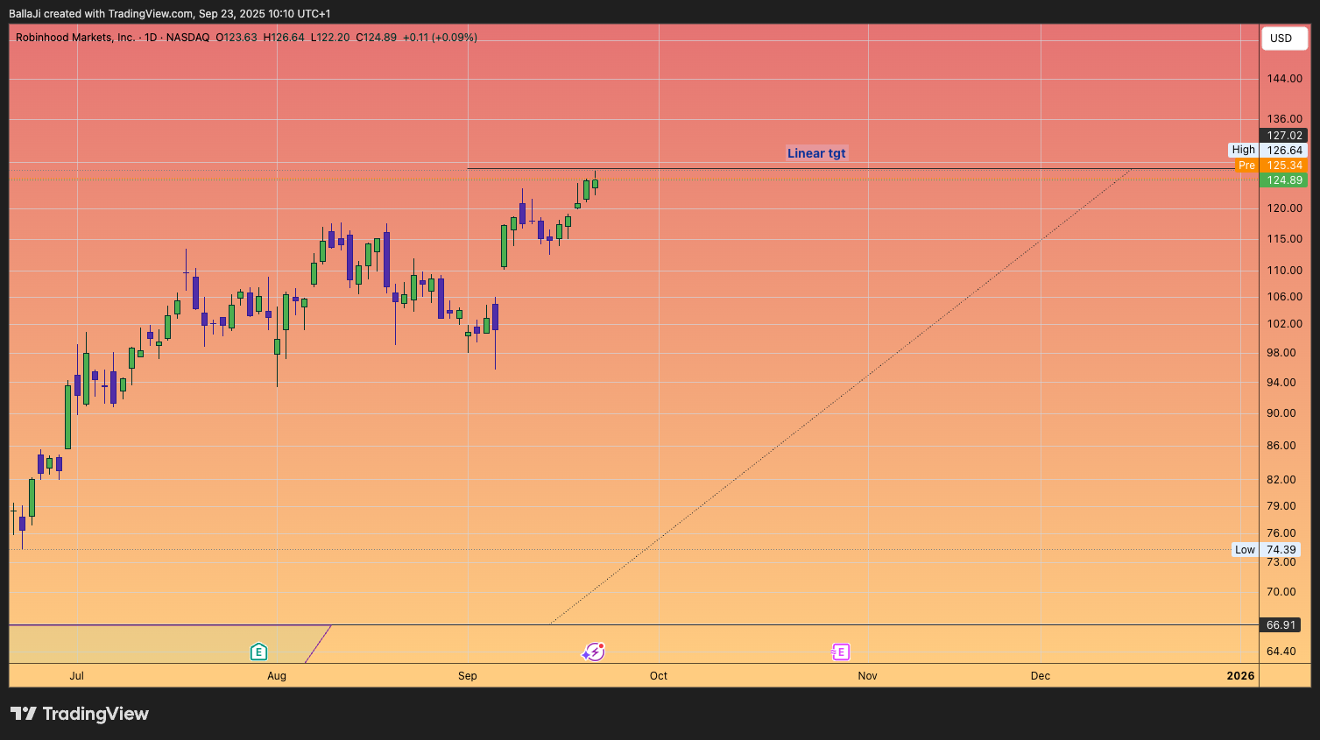The image size is (1320, 740).
Task: Click the Robinhood Markets, Inc. symbol title
Action: 75,38
